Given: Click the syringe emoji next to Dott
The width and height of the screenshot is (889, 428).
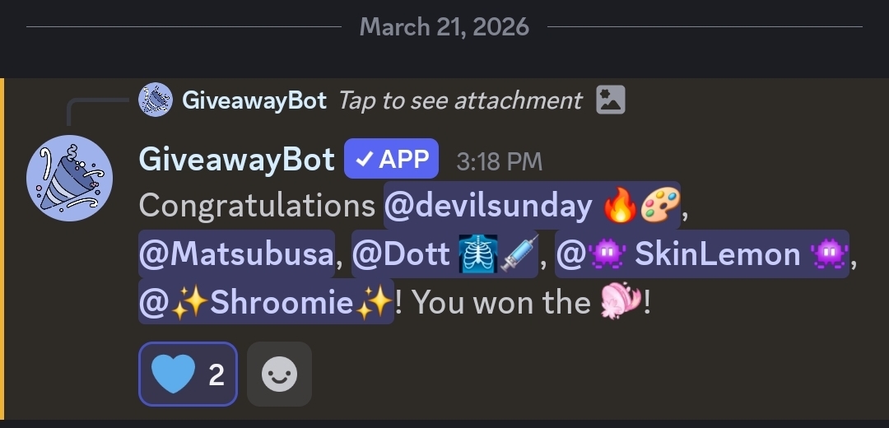Looking at the screenshot, I should pos(519,254).
